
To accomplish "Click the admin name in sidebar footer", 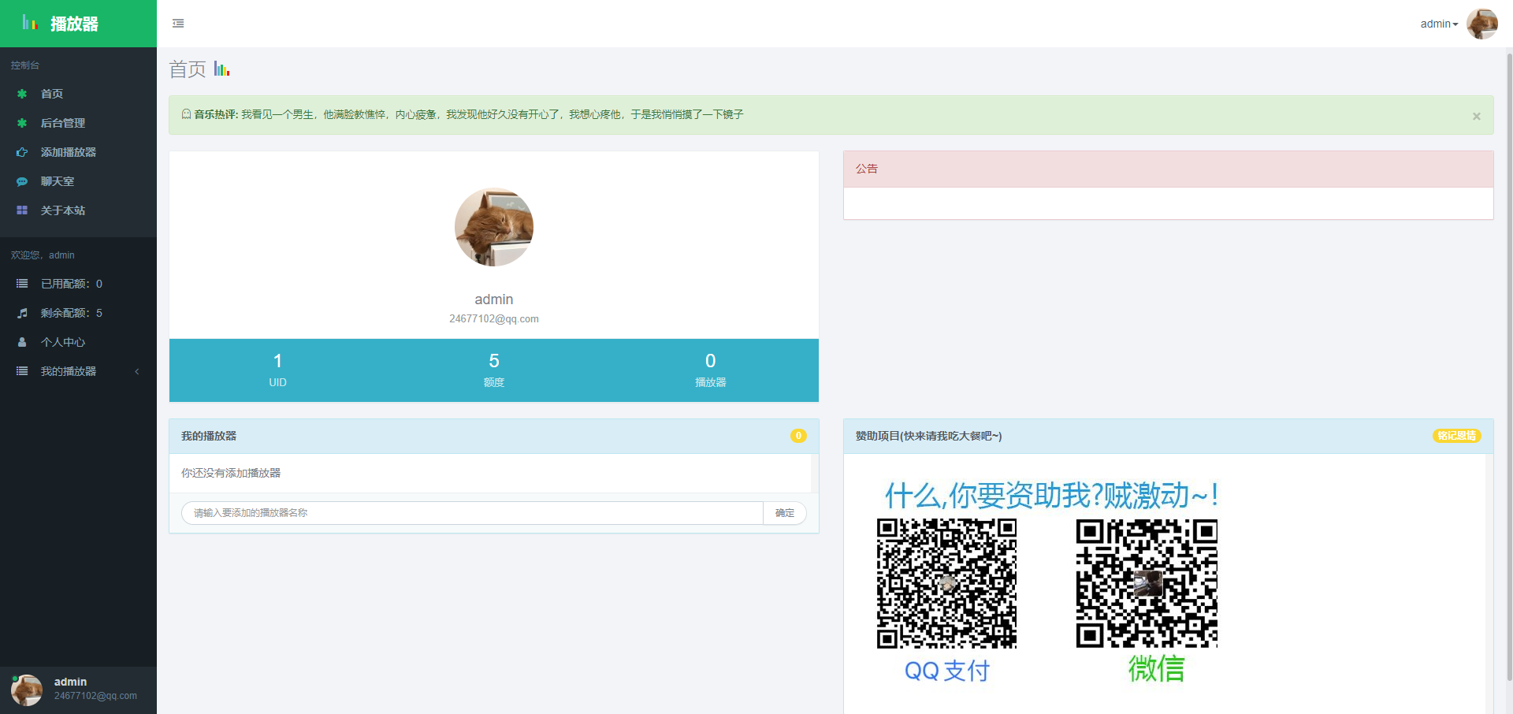I will (x=71, y=682).
